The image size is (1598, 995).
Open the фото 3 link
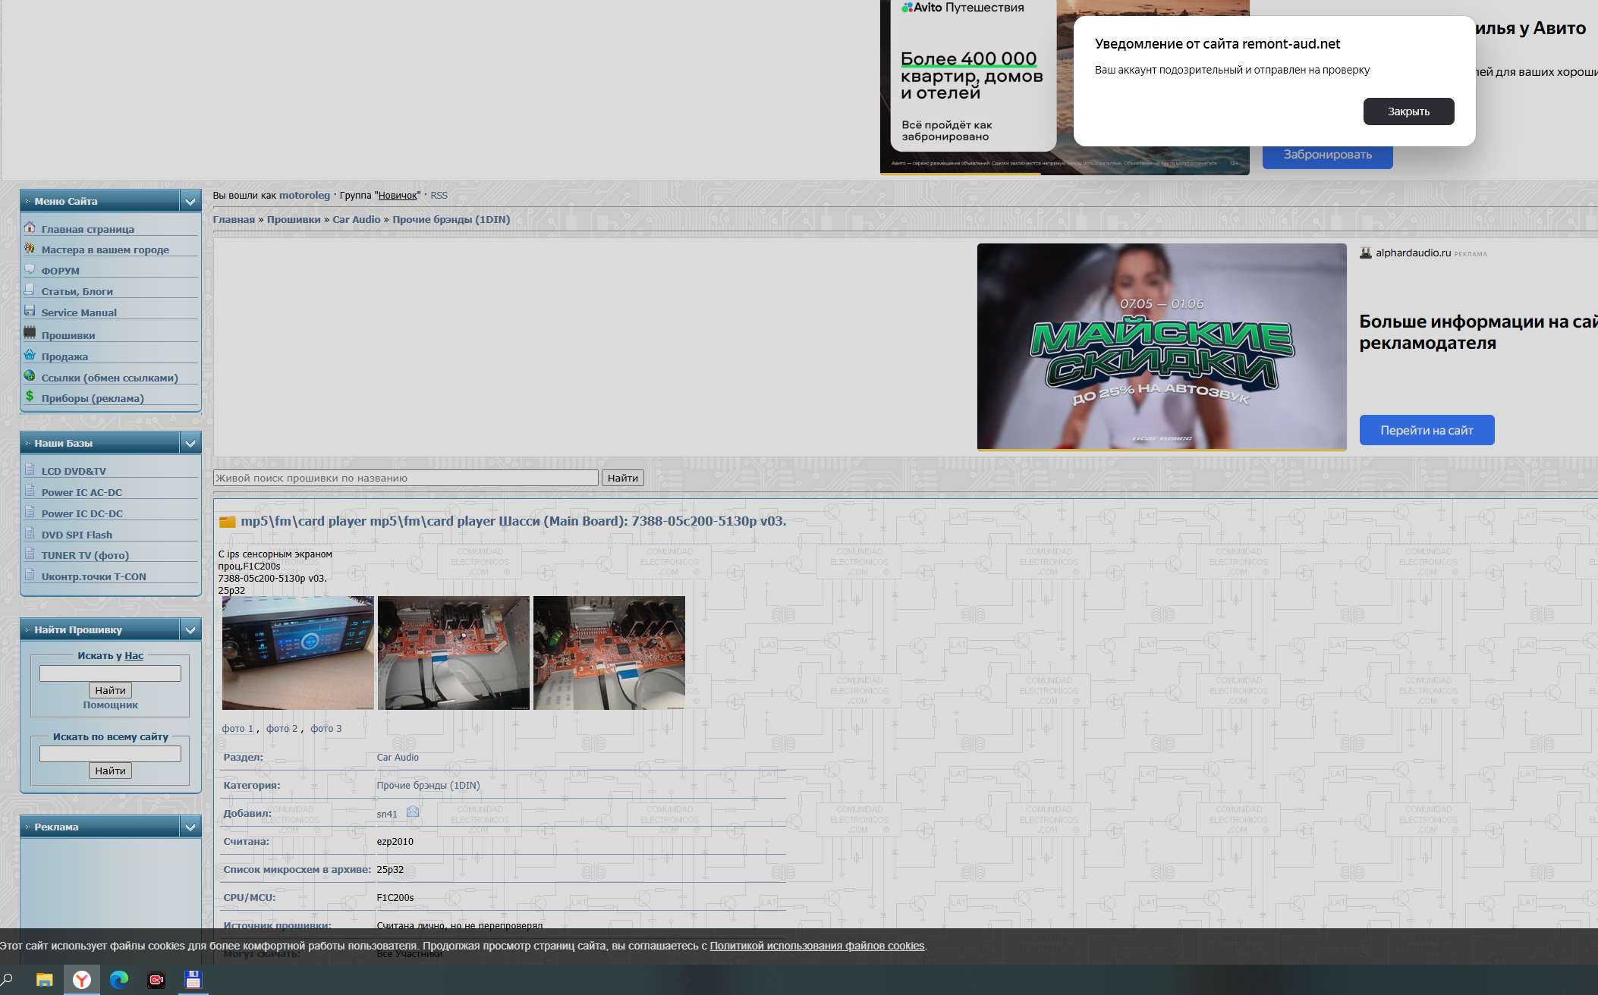click(x=326, y=729)
